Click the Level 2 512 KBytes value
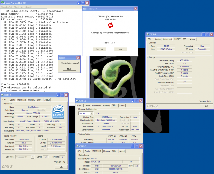The width and height of the screenshot is (214, 174). point(56,146)
